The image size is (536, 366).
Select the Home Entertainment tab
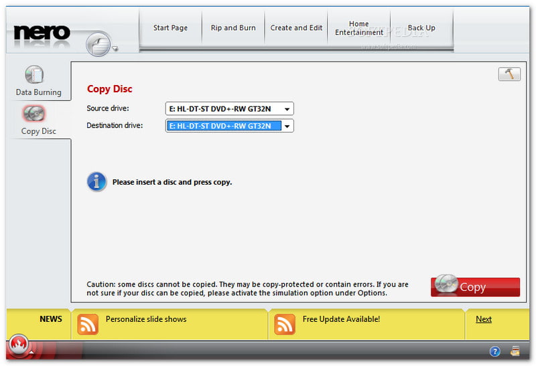coord(359,28)
